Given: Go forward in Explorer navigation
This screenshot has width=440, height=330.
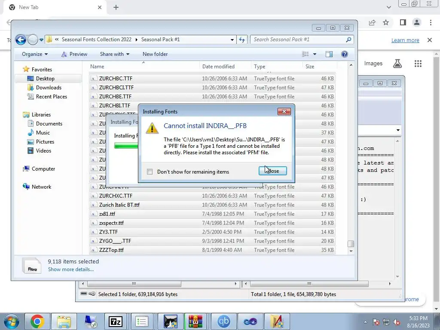Looking at the screenshot, I should tap(33, 40).
